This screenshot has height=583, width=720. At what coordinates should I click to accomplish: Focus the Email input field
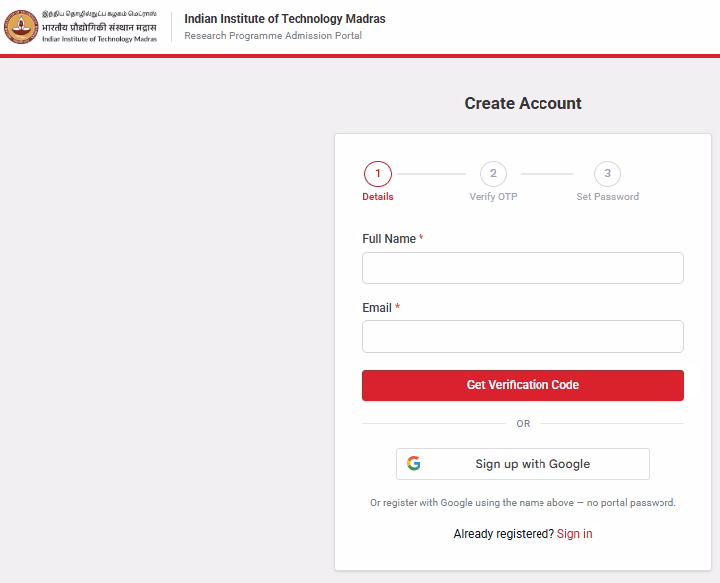523,336
